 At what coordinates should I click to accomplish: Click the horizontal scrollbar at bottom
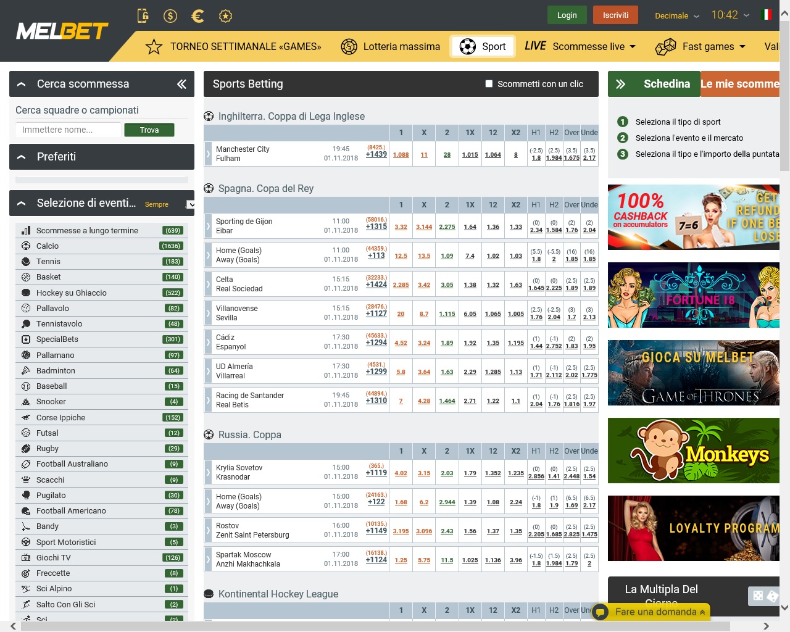click(375, 626)
